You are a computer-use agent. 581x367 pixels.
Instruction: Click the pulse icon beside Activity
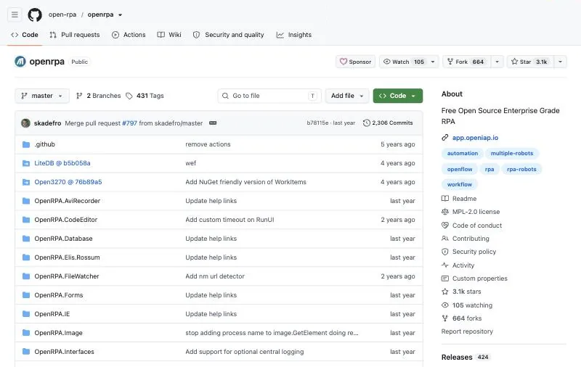coord(445,265)
